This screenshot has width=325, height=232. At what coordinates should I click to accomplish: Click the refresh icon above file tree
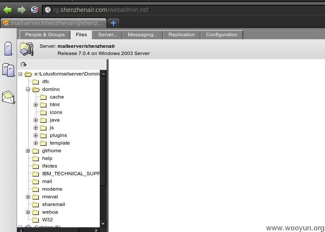coord(23,64)
